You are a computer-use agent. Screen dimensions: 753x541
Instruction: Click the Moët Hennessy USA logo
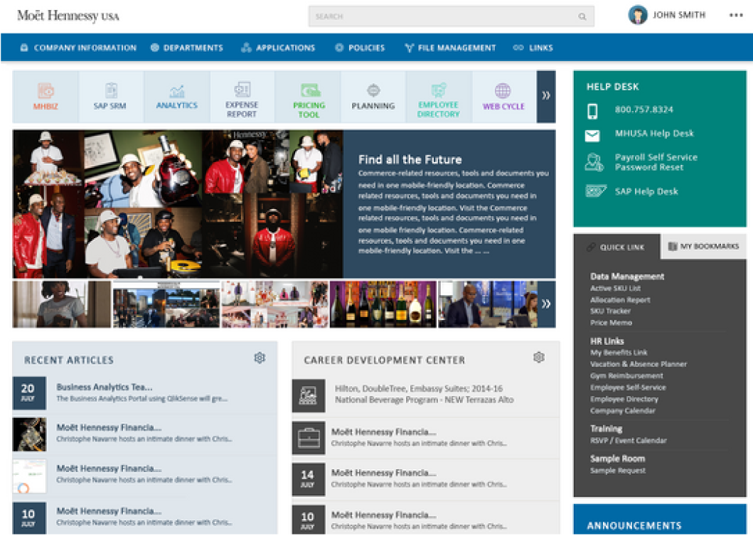pos(68,16)
